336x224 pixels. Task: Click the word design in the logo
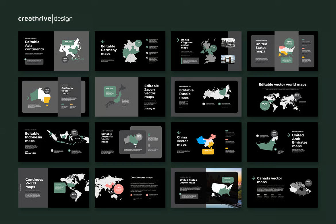click(63, 19)
